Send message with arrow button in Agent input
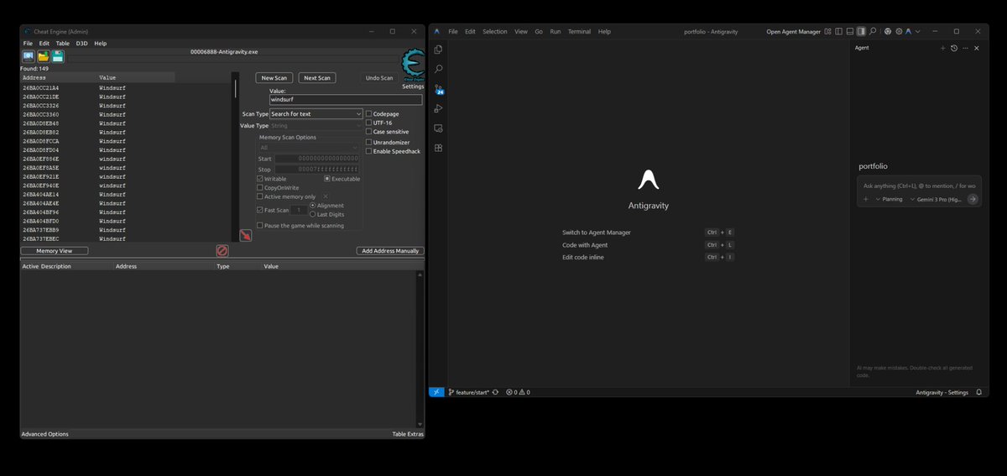The width and height of the screenshot is (1007, 476). (973, 199)
